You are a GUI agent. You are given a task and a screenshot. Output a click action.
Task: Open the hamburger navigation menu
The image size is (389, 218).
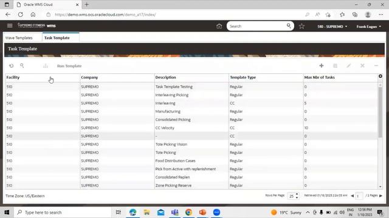(x=10, y=25)
